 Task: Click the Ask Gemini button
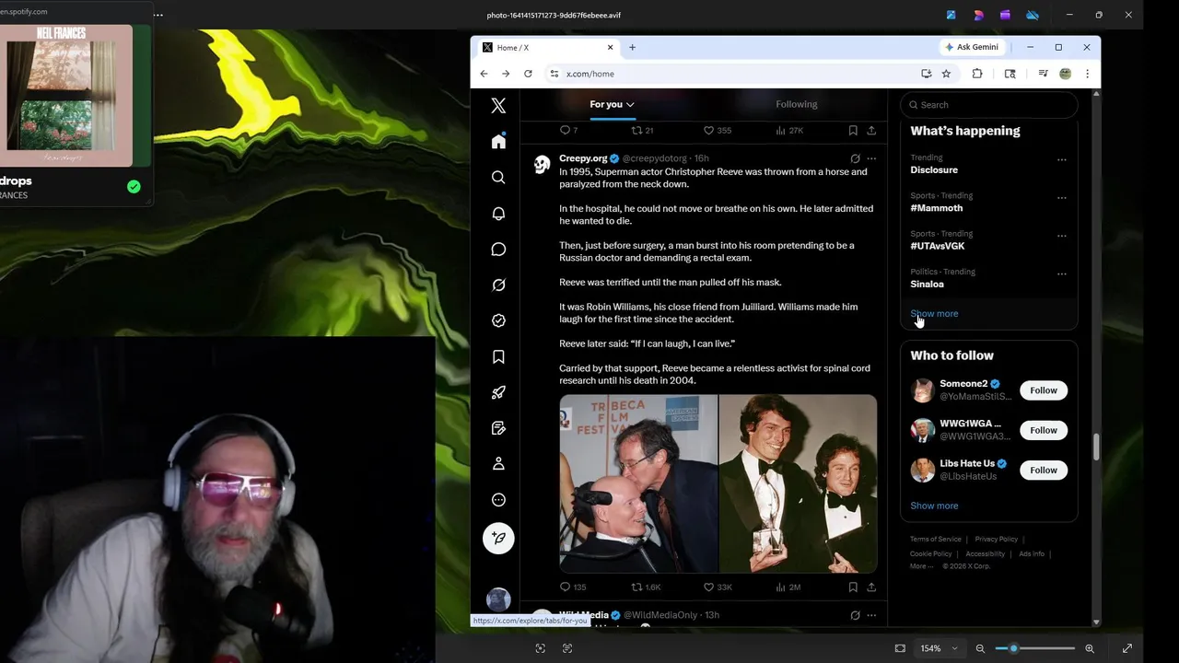(971, 47)
